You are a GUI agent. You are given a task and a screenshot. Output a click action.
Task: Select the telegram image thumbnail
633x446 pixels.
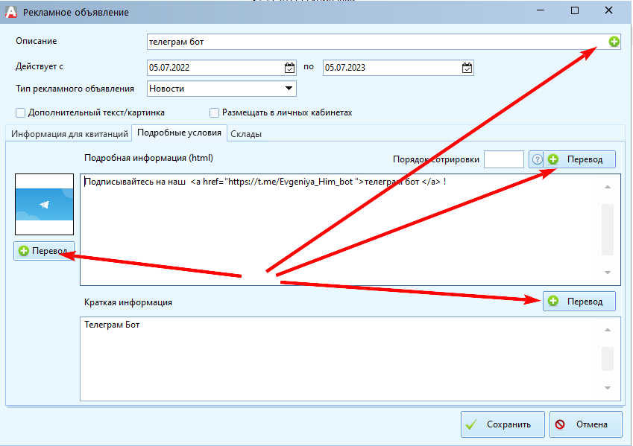coord(45,205)
